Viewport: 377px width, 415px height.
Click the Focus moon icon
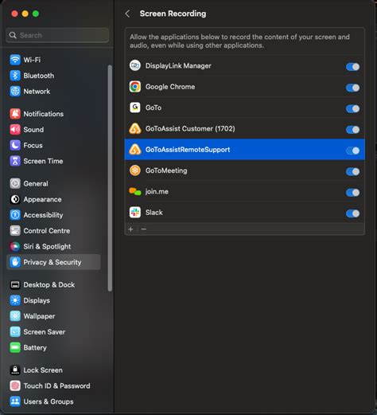[15, 145]
